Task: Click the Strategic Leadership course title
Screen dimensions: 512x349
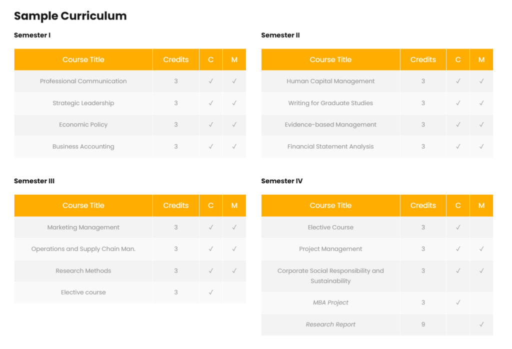Action: coord(83,103)
